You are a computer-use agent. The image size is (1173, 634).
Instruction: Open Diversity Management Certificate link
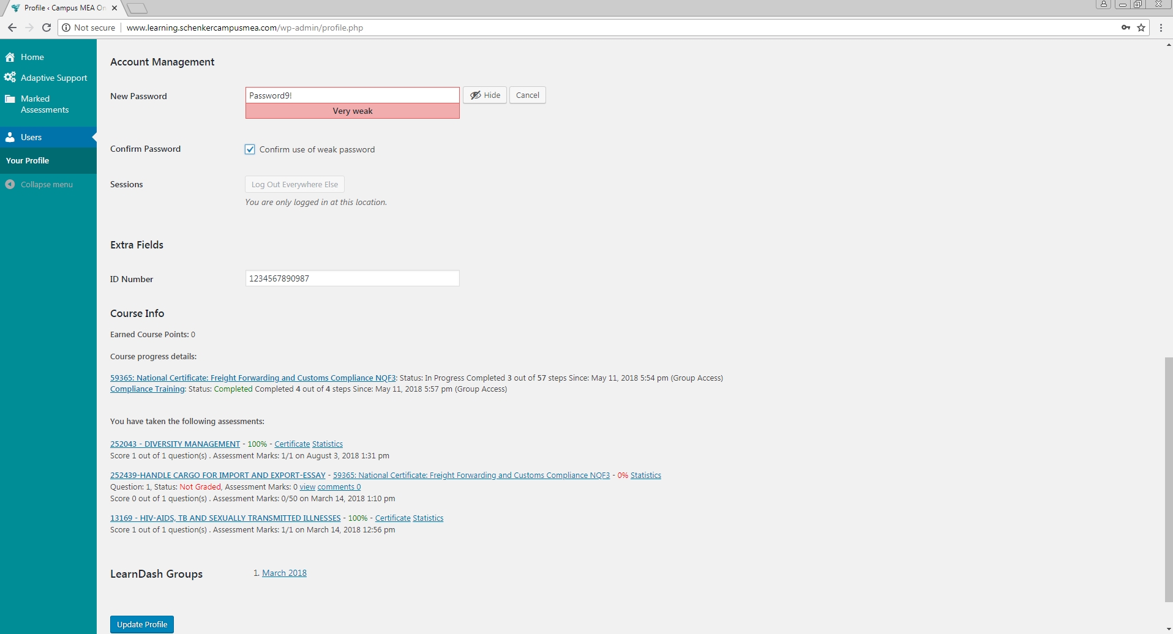[292, 444]
